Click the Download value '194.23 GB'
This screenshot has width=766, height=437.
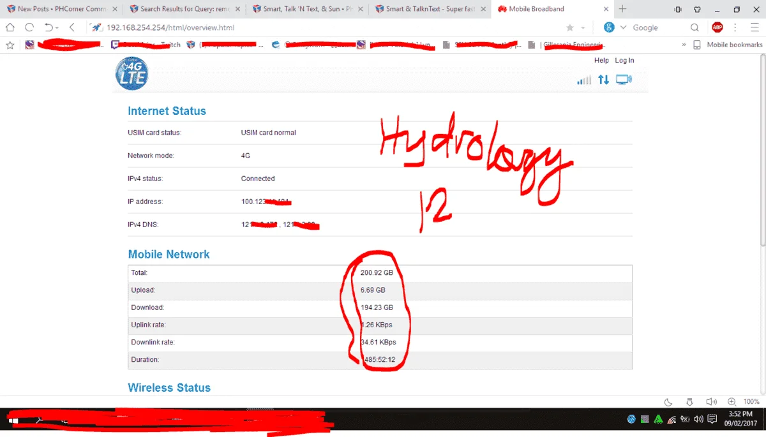pos(377,307)
